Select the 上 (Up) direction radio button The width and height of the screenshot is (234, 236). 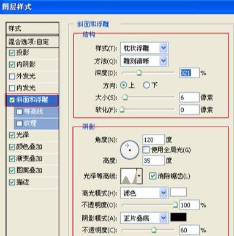pos(123,85)
